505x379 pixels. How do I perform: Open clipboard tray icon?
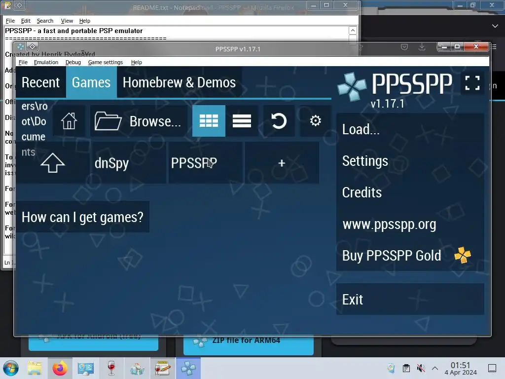click(406, 368)
